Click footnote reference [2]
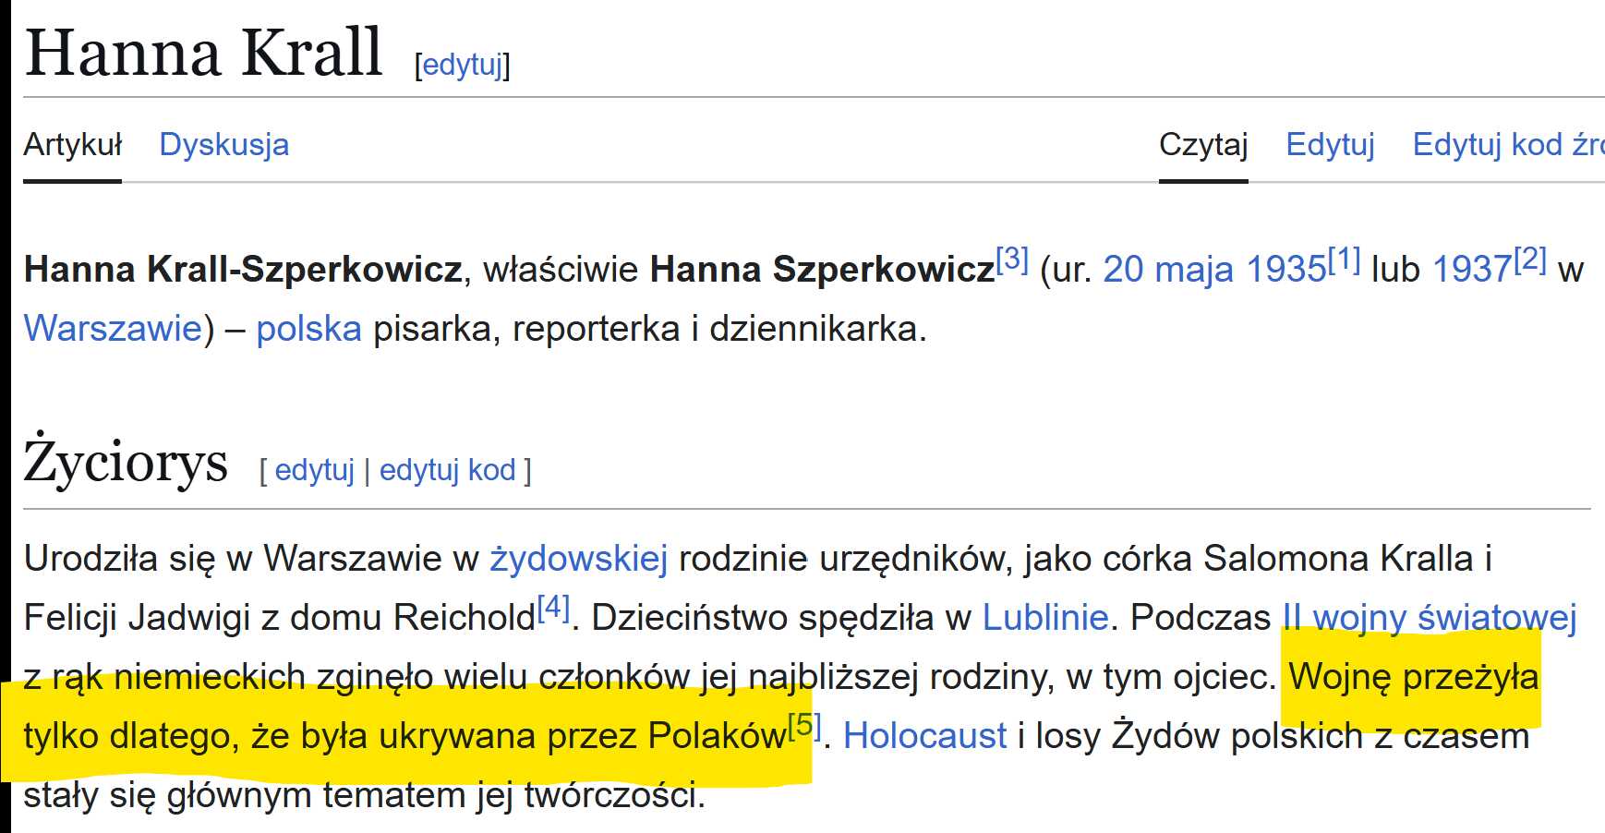 coord(1530,260)
